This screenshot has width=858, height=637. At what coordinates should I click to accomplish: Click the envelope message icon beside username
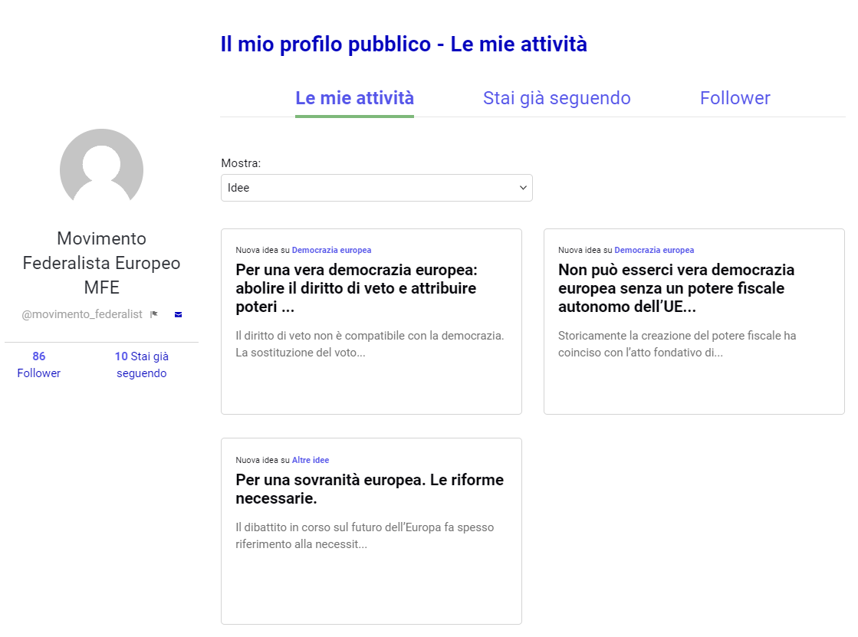click(x=179, y=315)
